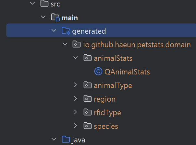The height and width of the screenshot is (145, 196).
Task: Select the species package label
Action: pyautogui.click(x=106, y=127)
